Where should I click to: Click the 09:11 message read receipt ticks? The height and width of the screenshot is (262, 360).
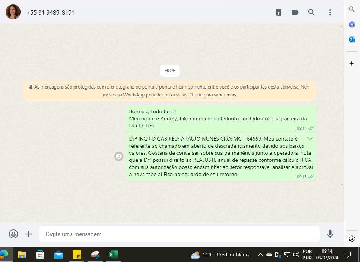tap(311, 128)
